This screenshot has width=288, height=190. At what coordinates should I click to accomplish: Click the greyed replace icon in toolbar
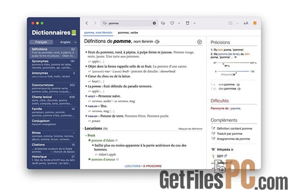pyautogui.click(x=230, y=23)
